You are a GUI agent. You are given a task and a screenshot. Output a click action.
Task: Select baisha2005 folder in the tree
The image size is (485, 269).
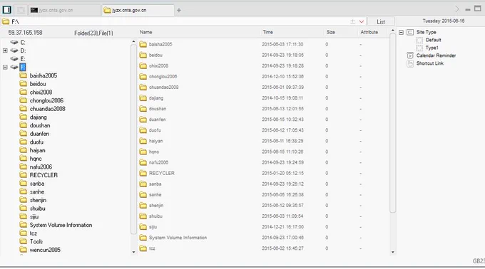[44, 75]
